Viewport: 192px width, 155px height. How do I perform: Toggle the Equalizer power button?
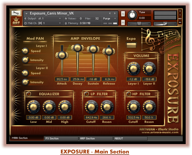pos(29,94)
